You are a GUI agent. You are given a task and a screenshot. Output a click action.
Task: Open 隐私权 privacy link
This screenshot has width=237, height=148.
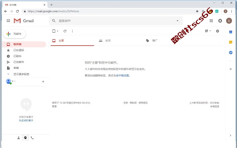pyautogui.click(x=133, y=103)
